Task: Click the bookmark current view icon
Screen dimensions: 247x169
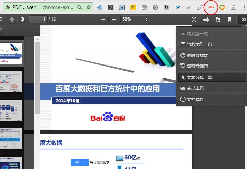Action: [x=230, y=20]
